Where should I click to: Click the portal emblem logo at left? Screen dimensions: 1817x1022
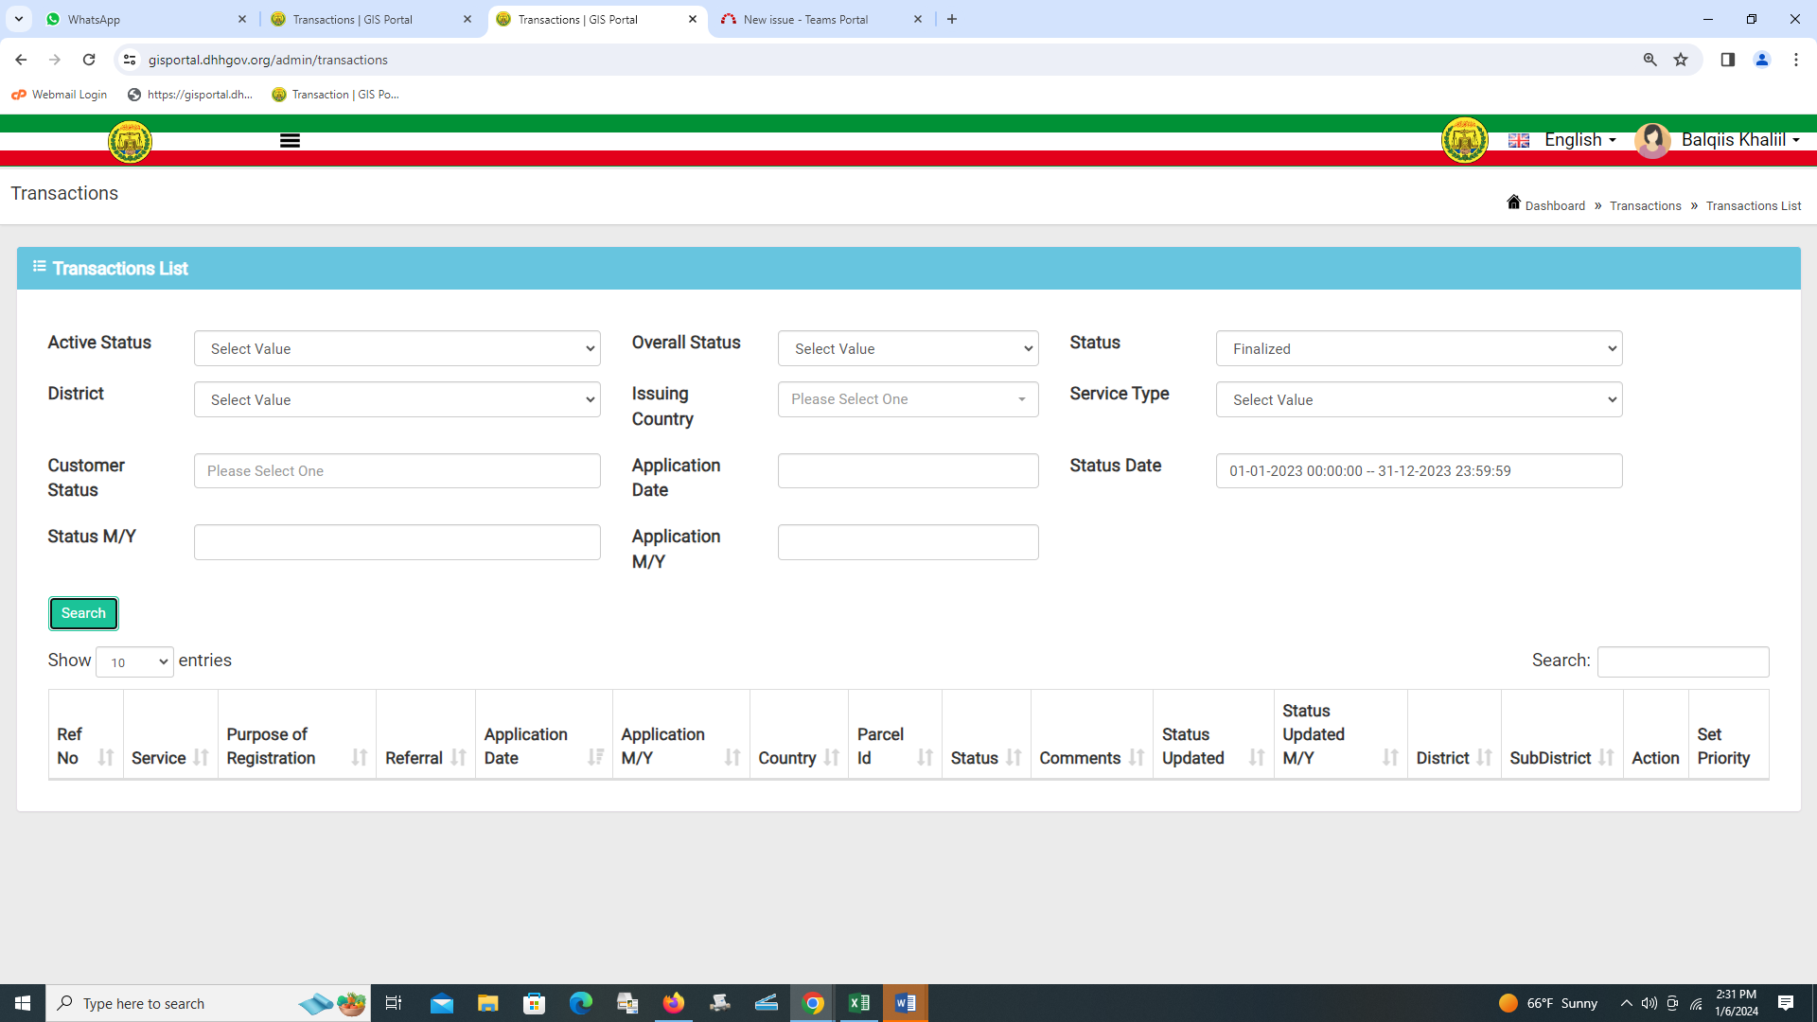point(130,142)
